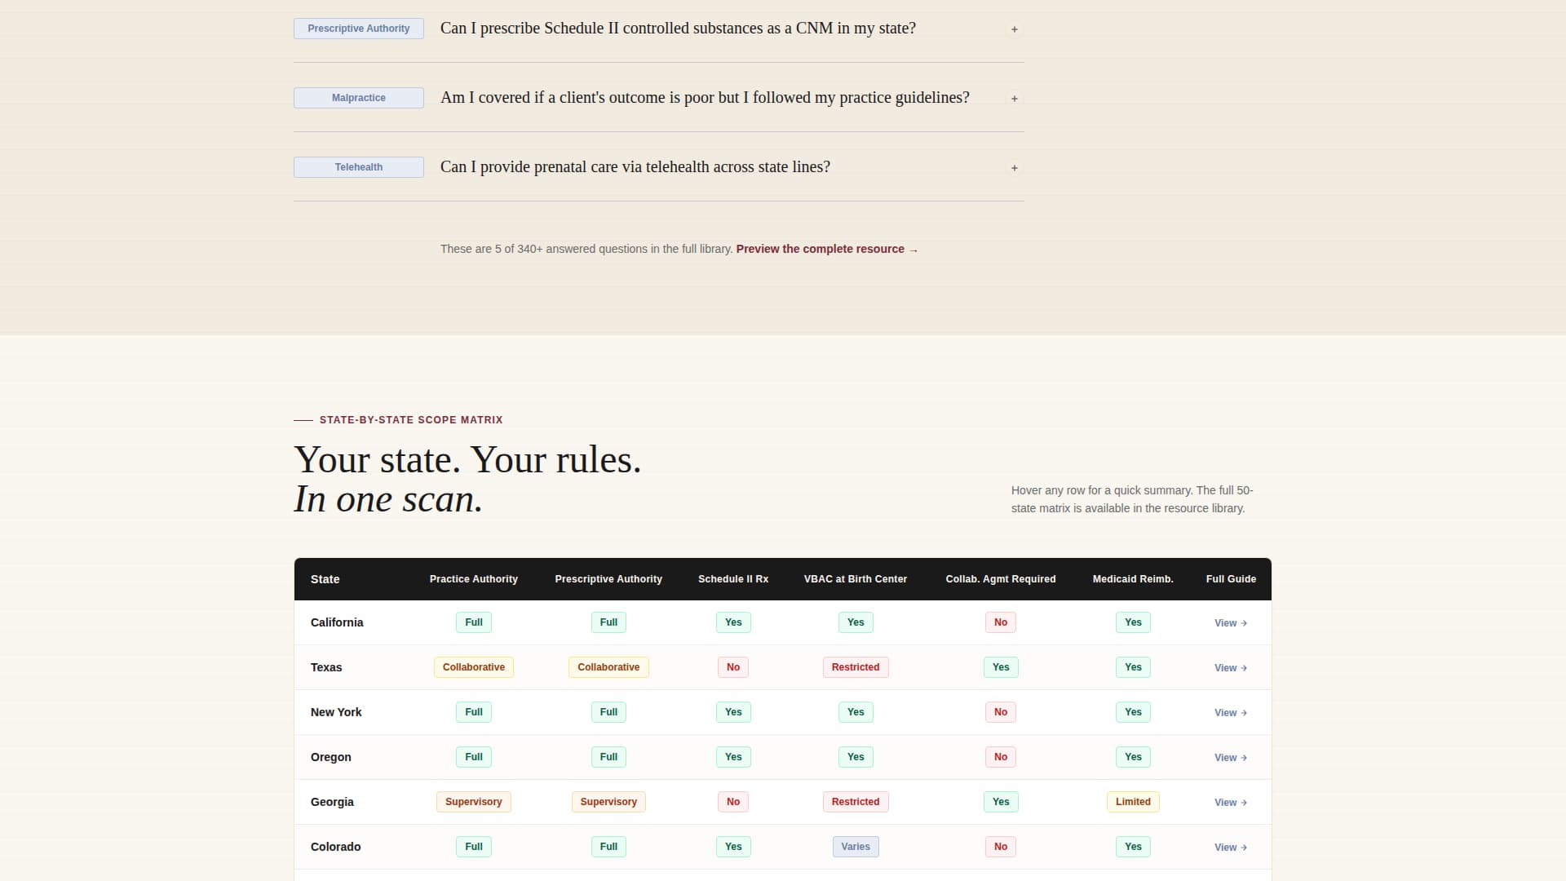Click the 'State-by-State Scope Matrix' label
1566x881 pixels.
[x=411, y=420]
